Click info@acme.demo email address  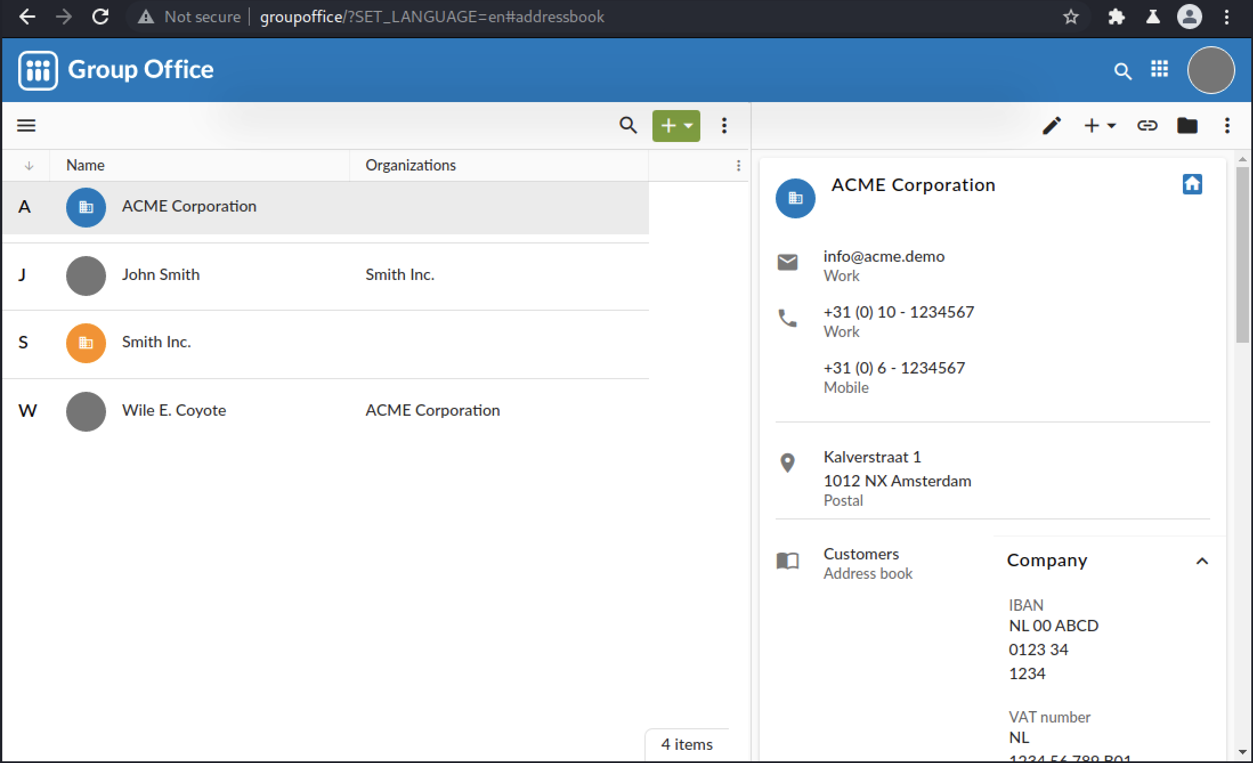[x=884, y=257]
